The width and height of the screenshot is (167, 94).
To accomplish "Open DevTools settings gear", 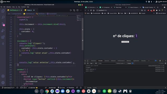I will click(x=160, y=61).
